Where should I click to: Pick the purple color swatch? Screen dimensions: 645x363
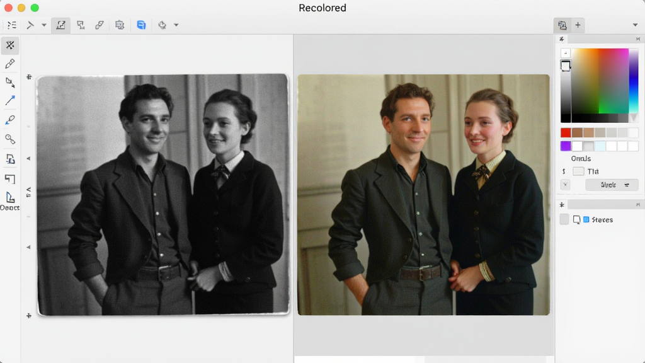pos(566,146)
